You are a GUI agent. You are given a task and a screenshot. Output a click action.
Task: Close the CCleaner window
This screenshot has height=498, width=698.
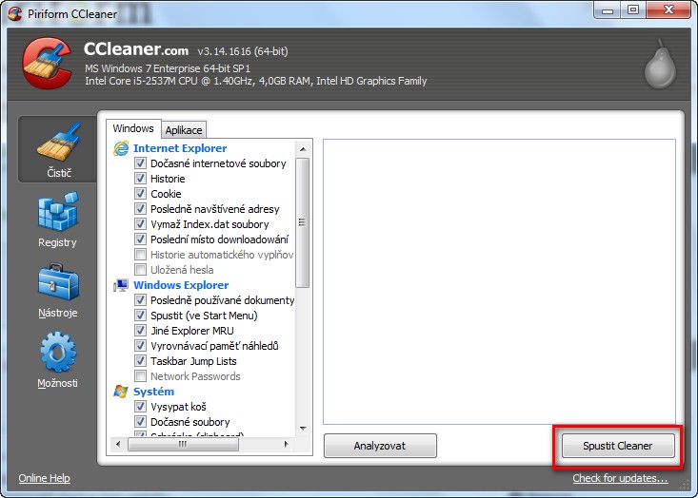click(668, 10)
